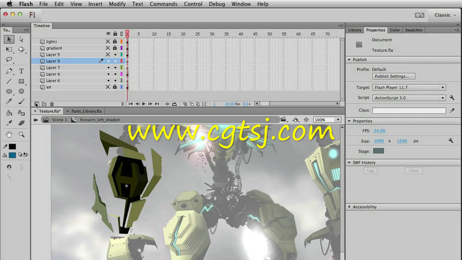The image size is (462, 260).
Task: Click the Publish Settings button
Action: [394, 76]
